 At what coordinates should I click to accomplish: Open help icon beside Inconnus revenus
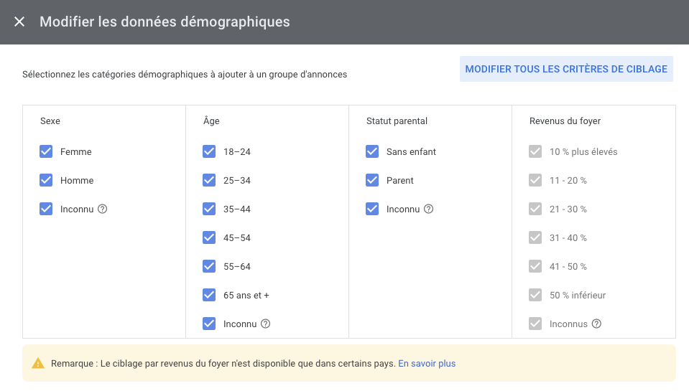click(x=596, y=324)
